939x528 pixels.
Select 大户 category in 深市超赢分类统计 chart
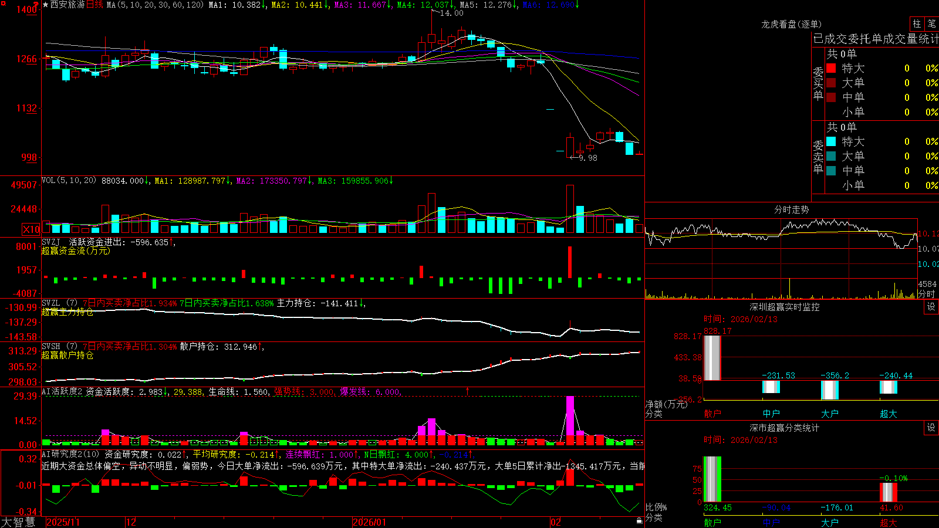click(830, 523)
